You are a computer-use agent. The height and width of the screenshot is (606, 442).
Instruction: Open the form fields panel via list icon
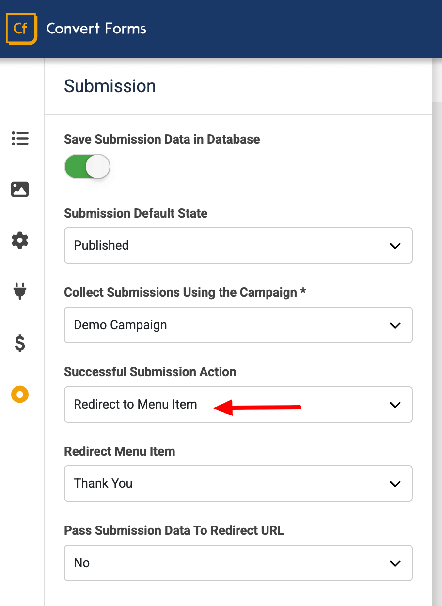click(19, 139)
